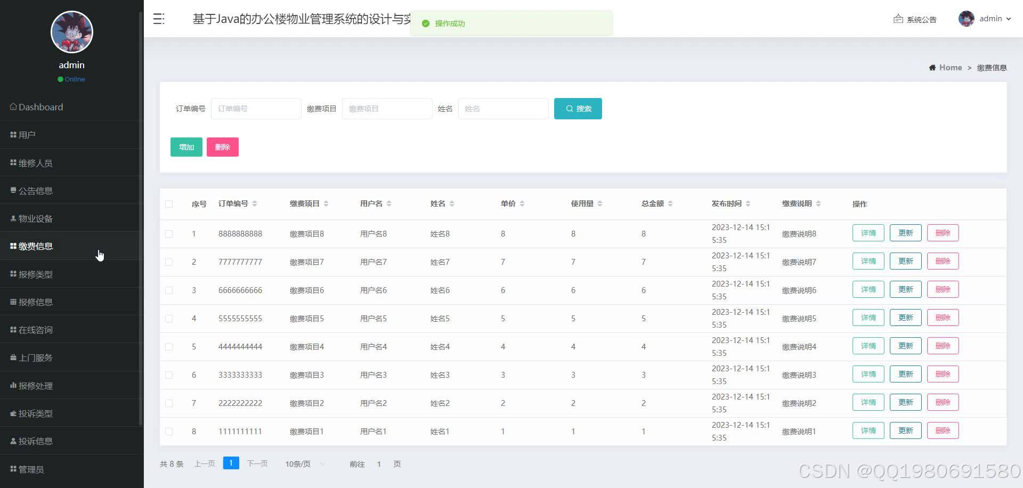Select the 报修处理 chart icon

pyautogui.click(x=13, y=385)
